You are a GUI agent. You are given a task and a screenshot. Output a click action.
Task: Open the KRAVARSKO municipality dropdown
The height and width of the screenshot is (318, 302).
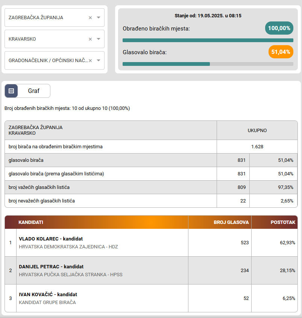click(x=45, y=39)
